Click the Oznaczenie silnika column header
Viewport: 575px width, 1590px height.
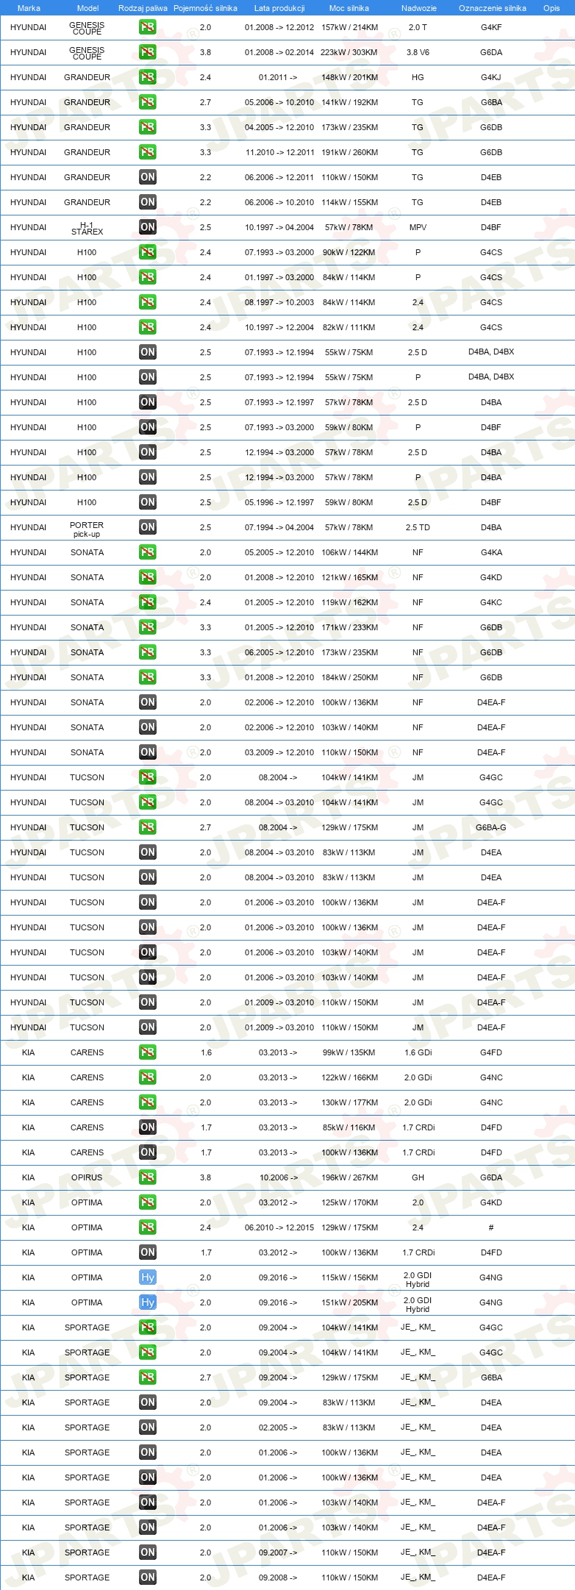pos(492,8)
